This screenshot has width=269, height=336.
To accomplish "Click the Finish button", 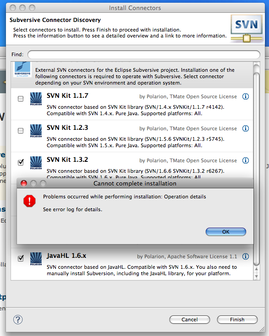I will 237,320.
